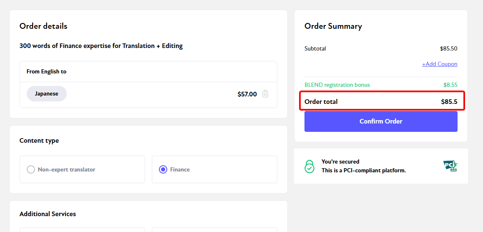This screenshot has width=483, height=232.
Task: Click the Confirm Order button
Action: [381, 121]
